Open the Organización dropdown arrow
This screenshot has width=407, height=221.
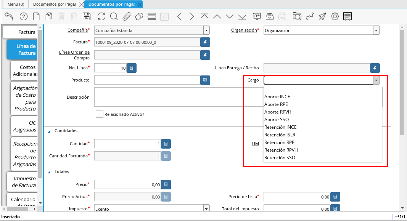[x=376, y=30]
